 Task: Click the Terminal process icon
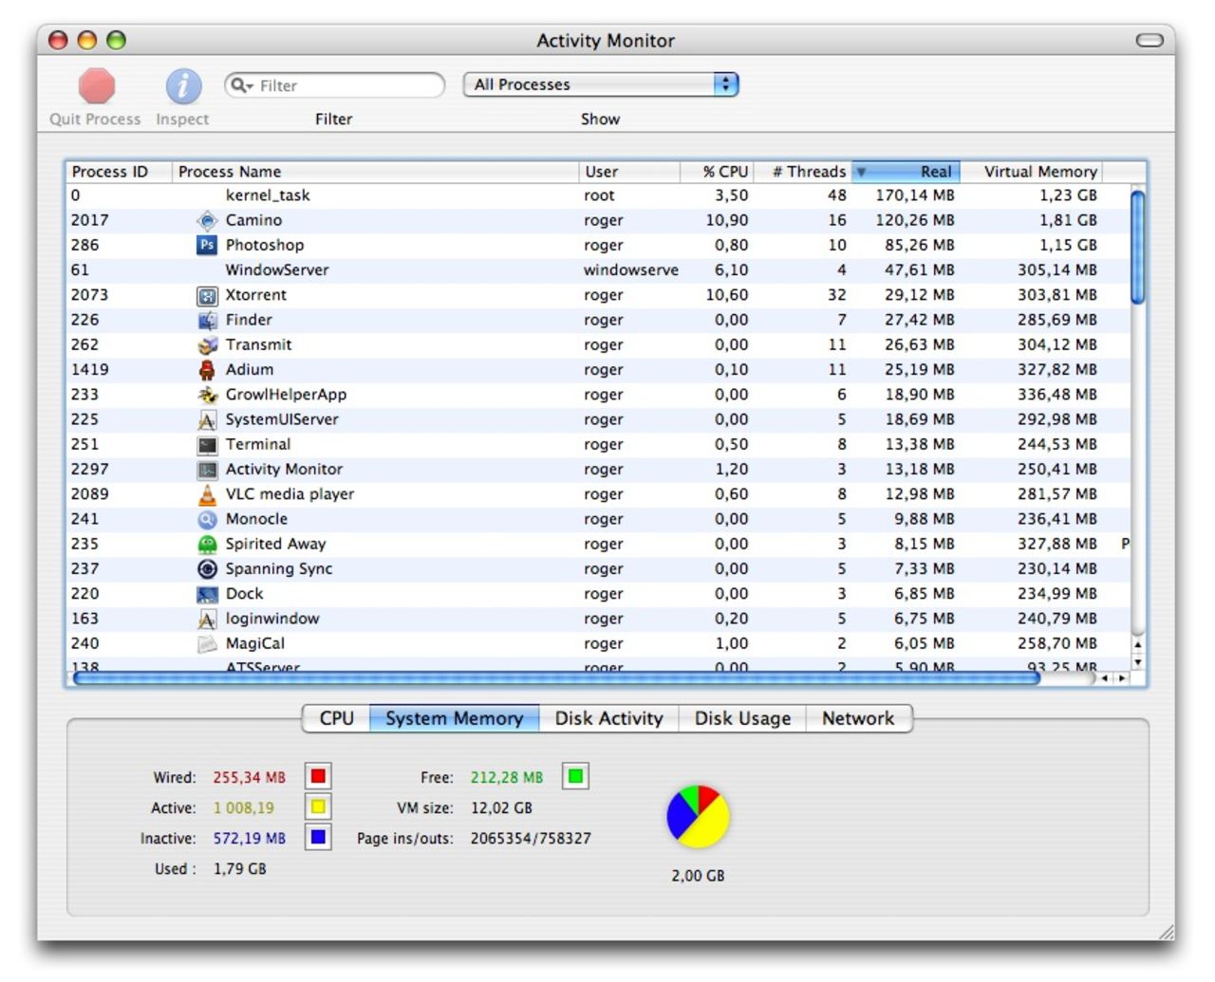tap(207, 445)
